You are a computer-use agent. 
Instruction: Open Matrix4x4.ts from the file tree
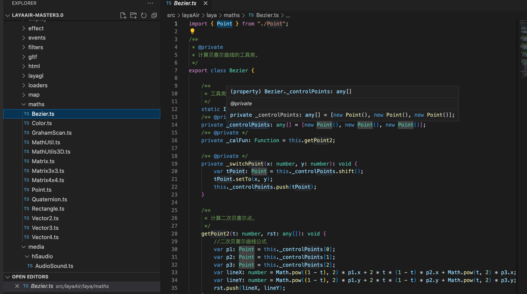point(48,180)
